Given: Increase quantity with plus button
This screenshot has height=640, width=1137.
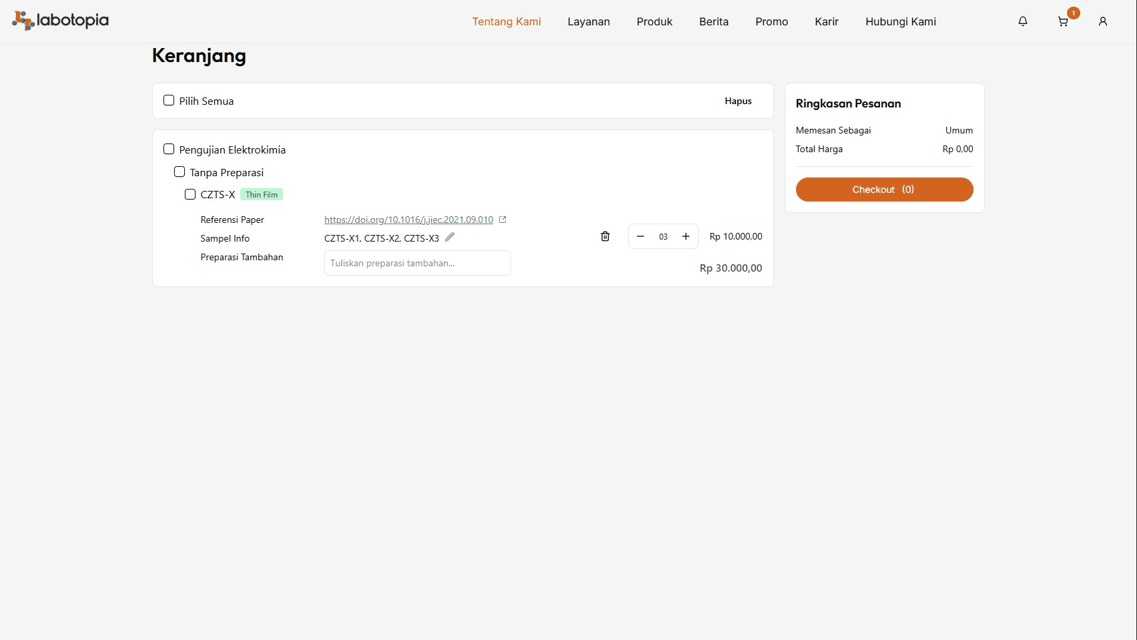Looking at the screenshot, I should tap(685, 236).
